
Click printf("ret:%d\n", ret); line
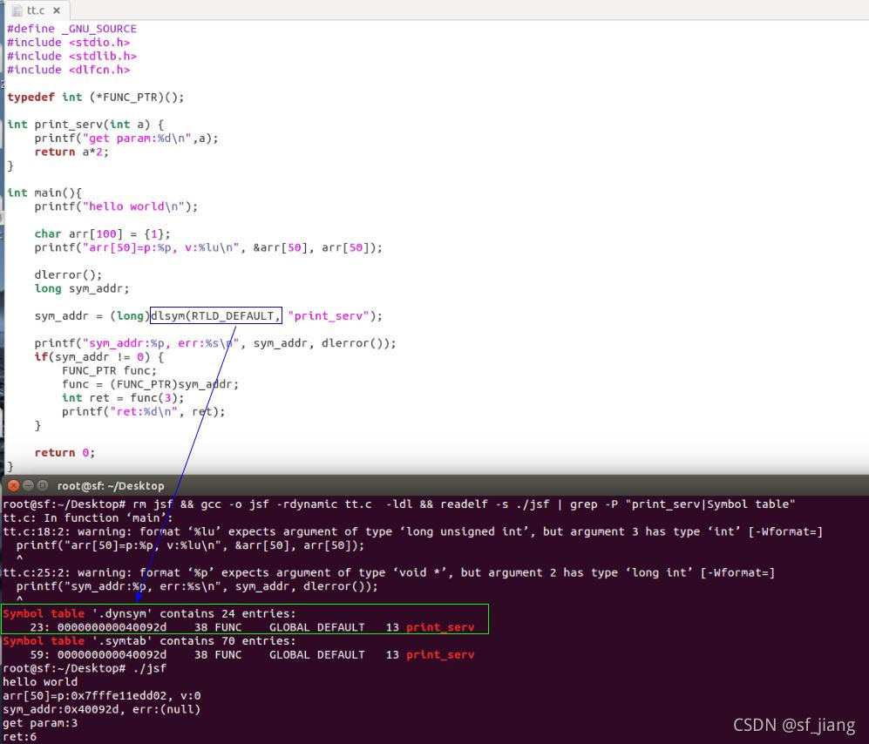pos(144,411)
